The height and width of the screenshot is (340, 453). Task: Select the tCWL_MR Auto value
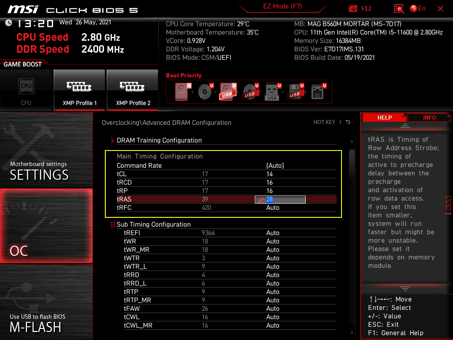click(273, 325)
